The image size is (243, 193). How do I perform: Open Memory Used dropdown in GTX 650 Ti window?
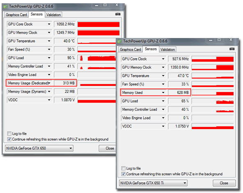point(163,93)
